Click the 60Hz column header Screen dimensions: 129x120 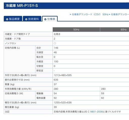(x=115, y=30)
